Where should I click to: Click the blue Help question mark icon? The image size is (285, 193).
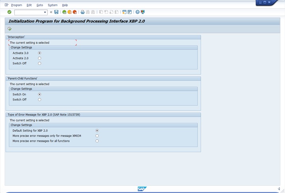click(138, 12)
